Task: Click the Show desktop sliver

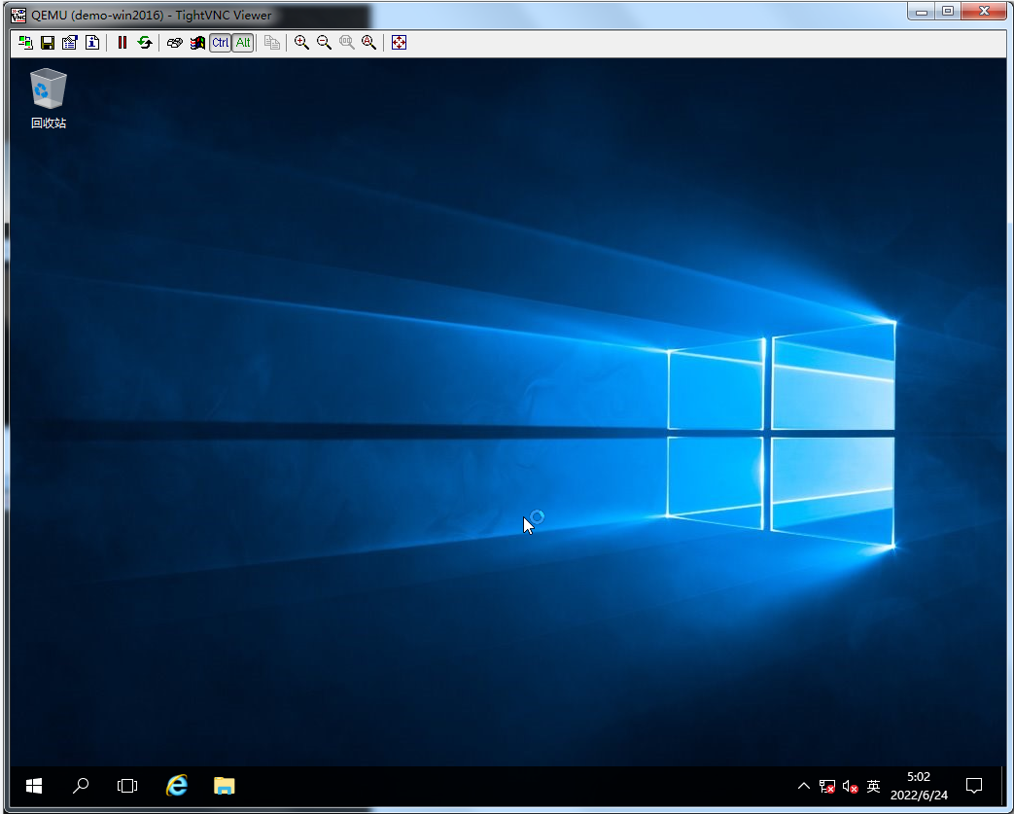Action: coord(1002,786)
